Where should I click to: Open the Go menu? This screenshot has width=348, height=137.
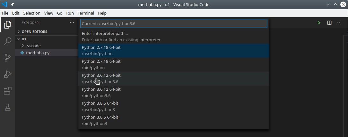click(x=60, y=13)
